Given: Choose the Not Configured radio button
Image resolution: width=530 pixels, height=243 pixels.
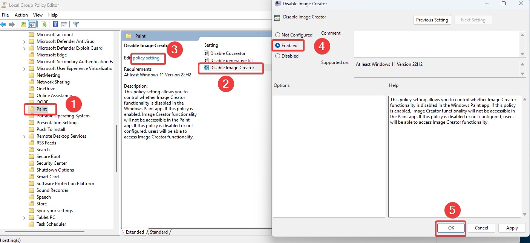Looking at the screenshot, I should coord(277,35).
